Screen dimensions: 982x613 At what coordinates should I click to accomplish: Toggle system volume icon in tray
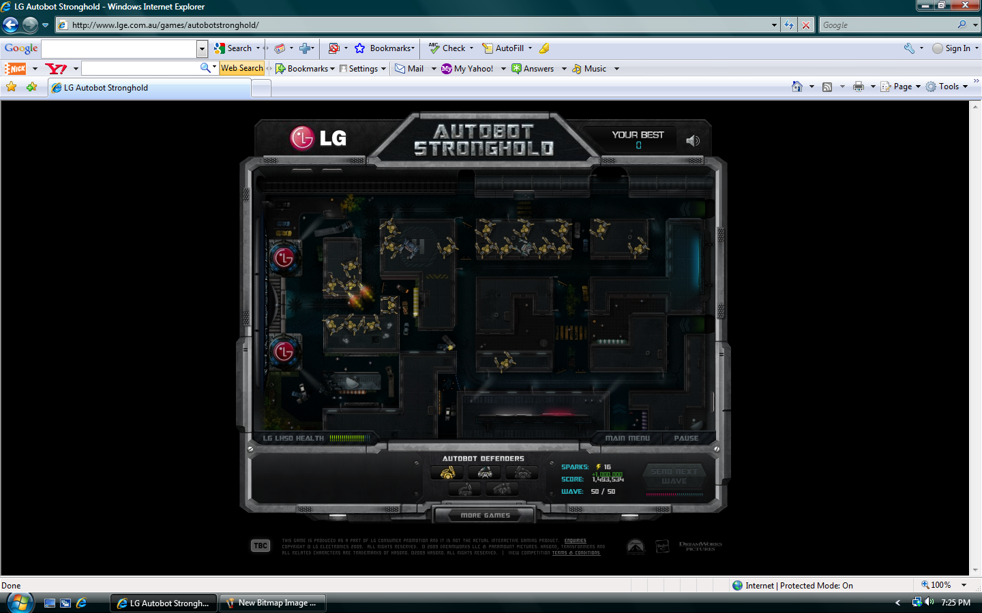[929, 602]
